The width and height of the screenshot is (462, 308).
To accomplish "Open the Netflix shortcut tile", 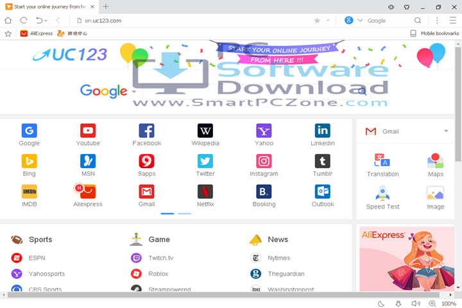I will (x=205, y=196).
